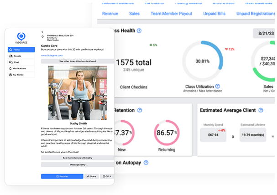This screenshot has width=277, height=195.
Task: Click the Estimated Lifetime 19.79 month(s) box
Action: point(253,135)
